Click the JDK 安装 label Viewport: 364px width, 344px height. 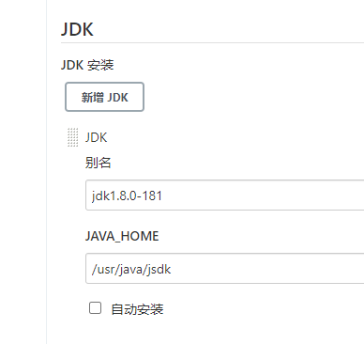pos(87,65)
